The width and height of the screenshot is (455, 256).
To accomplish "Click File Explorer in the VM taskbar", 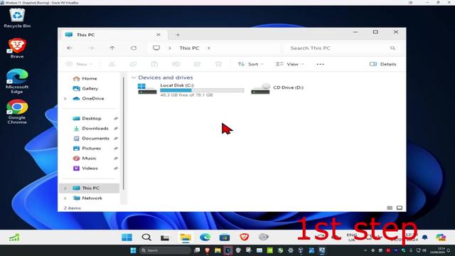I will click(186, 238).
